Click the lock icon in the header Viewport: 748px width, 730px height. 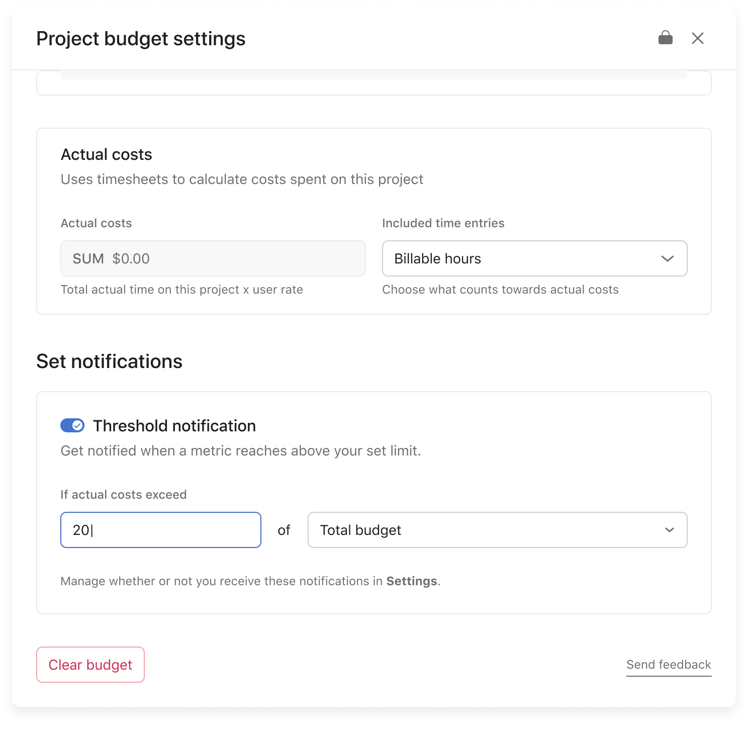pyautogui.click(x=665, y=38)
